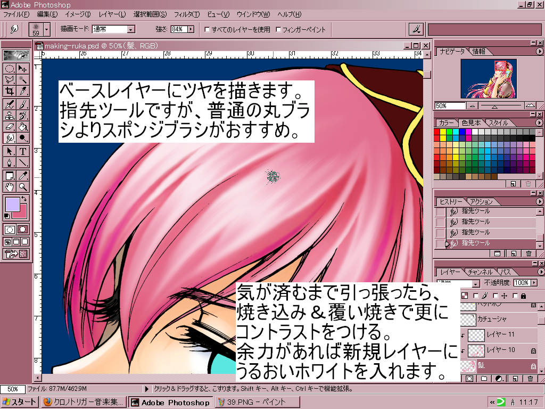Viewport: 545px width, 409px height.
Task: Choose the Type (T) tool
Action: [x=23, y=151]
